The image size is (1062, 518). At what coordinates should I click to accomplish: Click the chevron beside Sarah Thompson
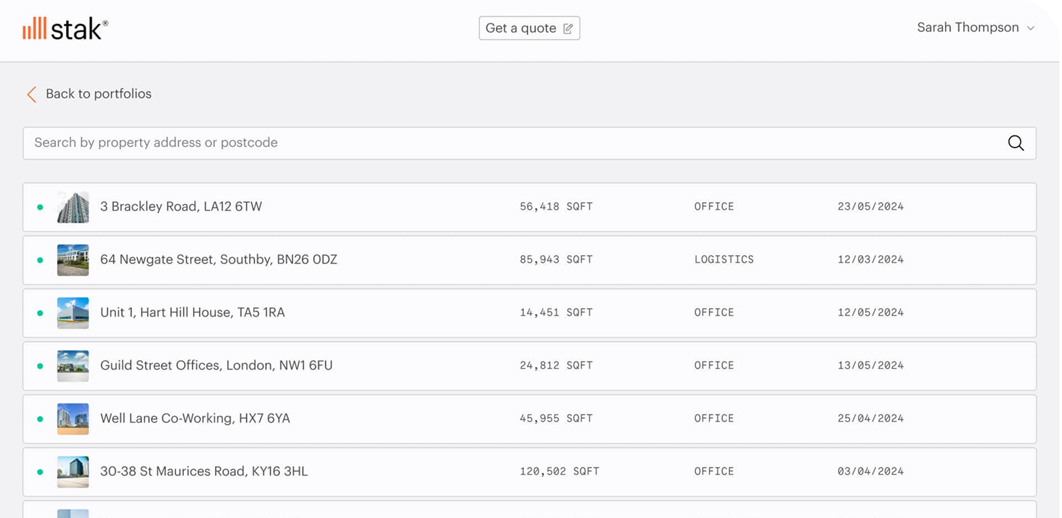pyautogui.click(x=1031, y=28)
